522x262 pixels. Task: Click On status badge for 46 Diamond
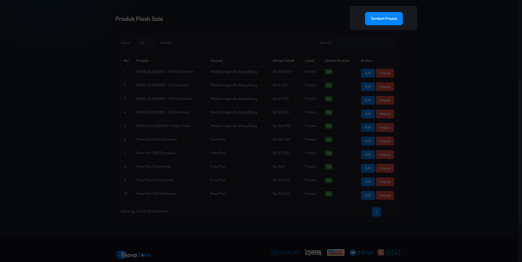point(329,112)
